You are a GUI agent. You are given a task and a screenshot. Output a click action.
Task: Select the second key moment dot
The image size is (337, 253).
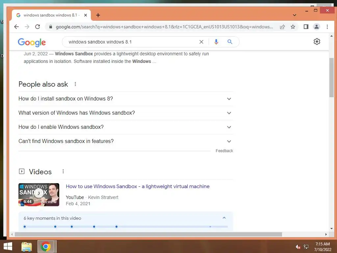(55, 227)
